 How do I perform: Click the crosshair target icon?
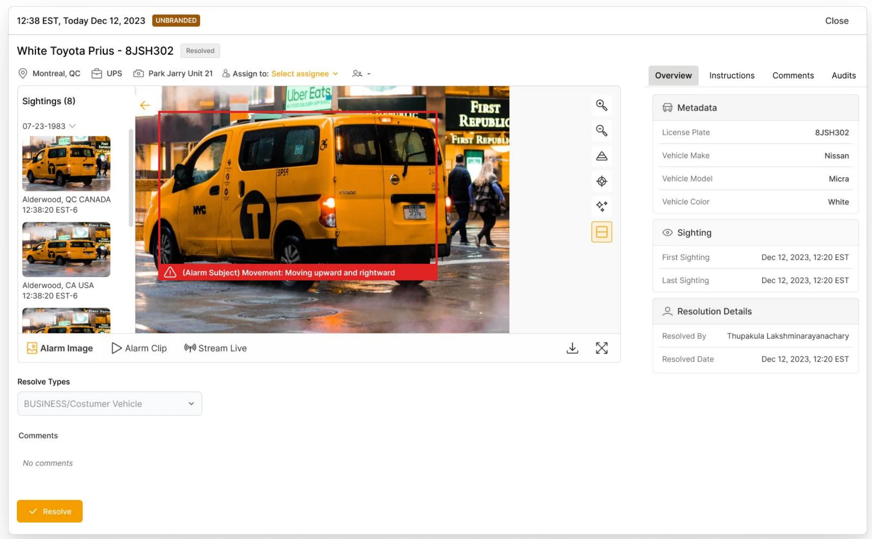tap(601, 181)
